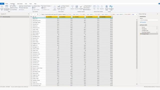Open the Move dropdown

(44, 8)
